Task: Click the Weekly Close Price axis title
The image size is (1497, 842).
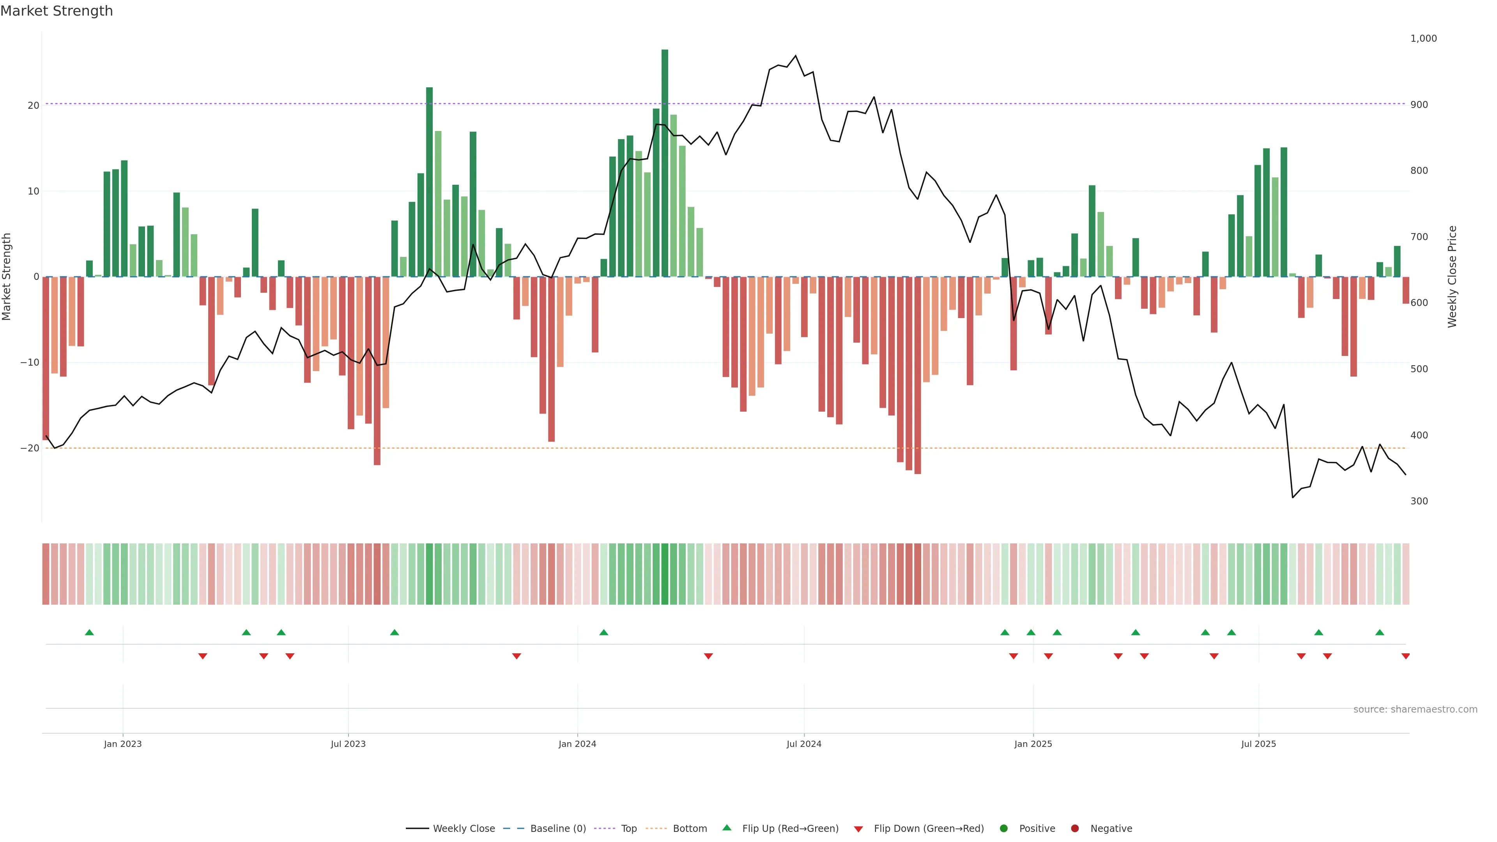Action: click(x=1452, y=277)
